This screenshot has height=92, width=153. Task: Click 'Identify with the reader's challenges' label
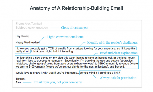pos(112,43)
